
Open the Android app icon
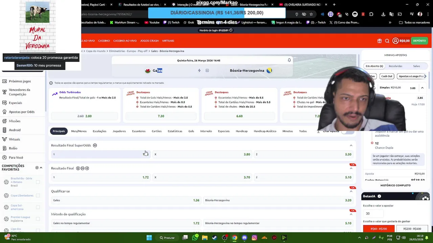click(x=4, y=130)
